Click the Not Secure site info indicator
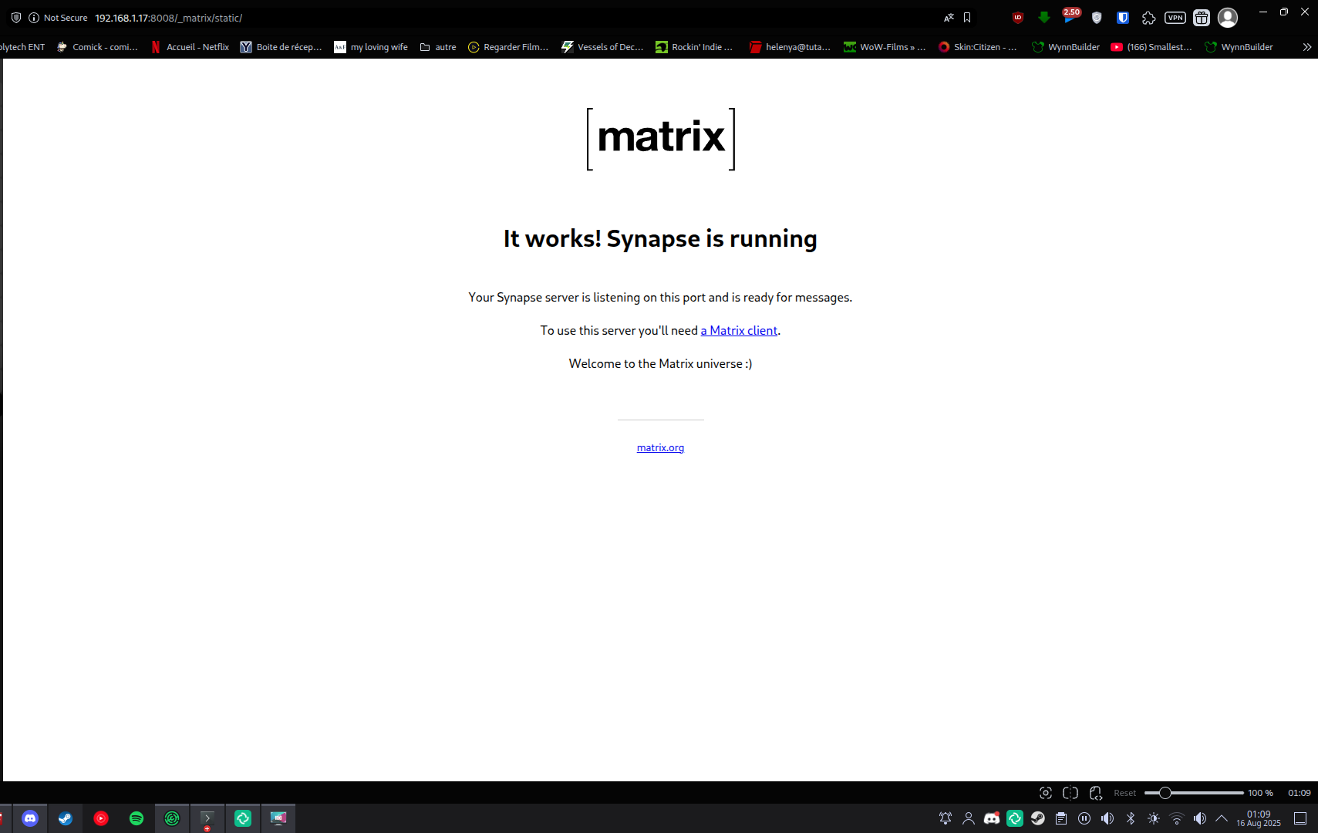The height and width of the screenshot is (833, 1318). pyautogui.click(x=58, y=18)
